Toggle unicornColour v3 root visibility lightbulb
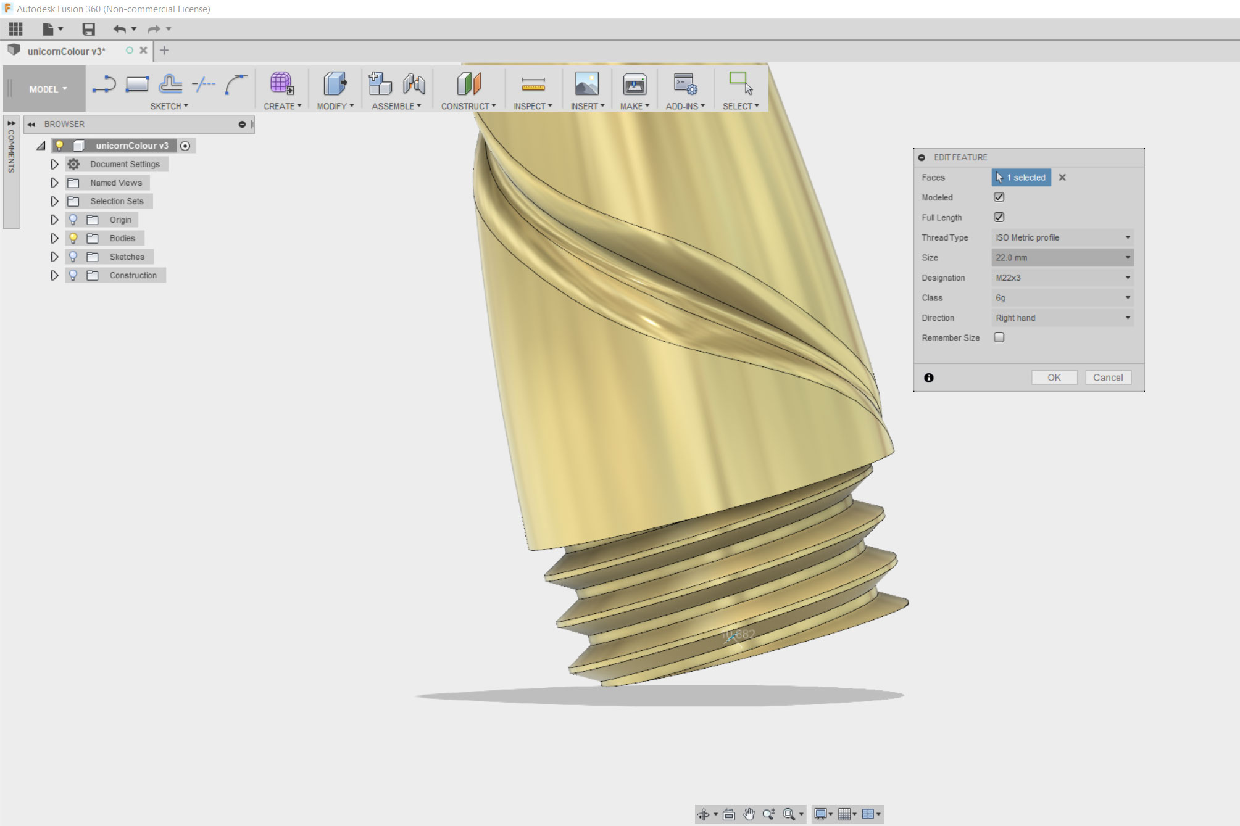The image size is (1240, 826). pos(59,146)
